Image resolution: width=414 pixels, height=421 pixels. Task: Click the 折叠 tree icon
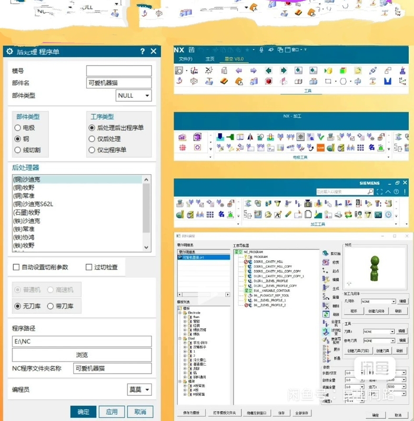pos(326,358)
